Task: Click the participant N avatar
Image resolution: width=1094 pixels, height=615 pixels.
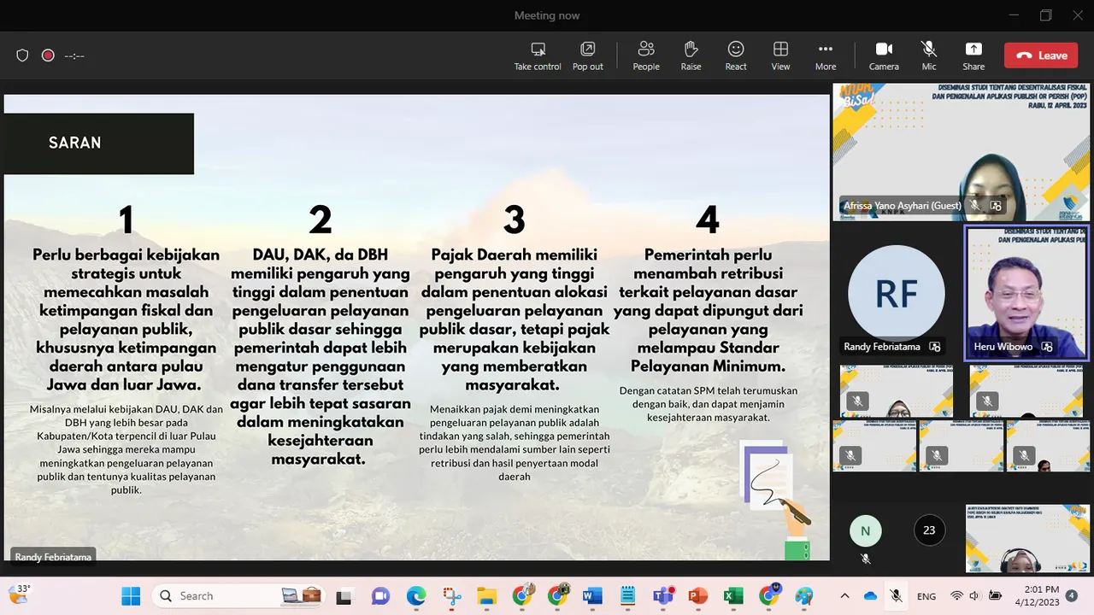Action: pyautogui.click(x=865, y=530)
